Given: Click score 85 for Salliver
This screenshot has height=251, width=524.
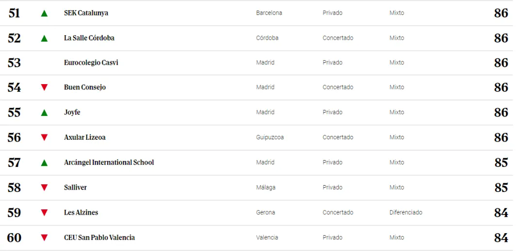Looking at the screenshot, I should coord(501,188).
